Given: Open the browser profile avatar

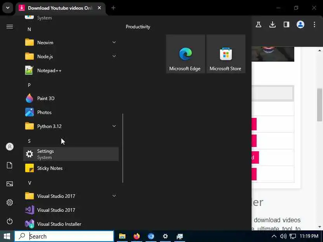Looking at the screenshot, I should (x=300, y=24).
